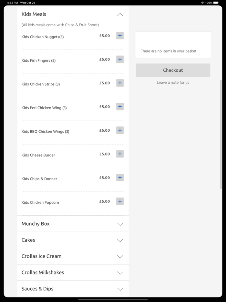
Task: Add Kids Cheese Burger to basket
Action: (x=120, y=154)
